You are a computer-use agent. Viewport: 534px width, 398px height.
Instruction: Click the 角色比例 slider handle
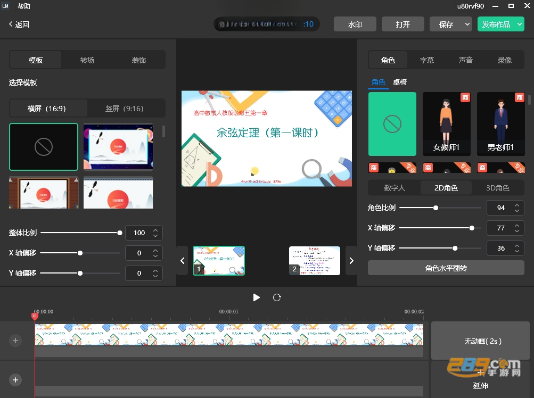[x=436, y=208]
